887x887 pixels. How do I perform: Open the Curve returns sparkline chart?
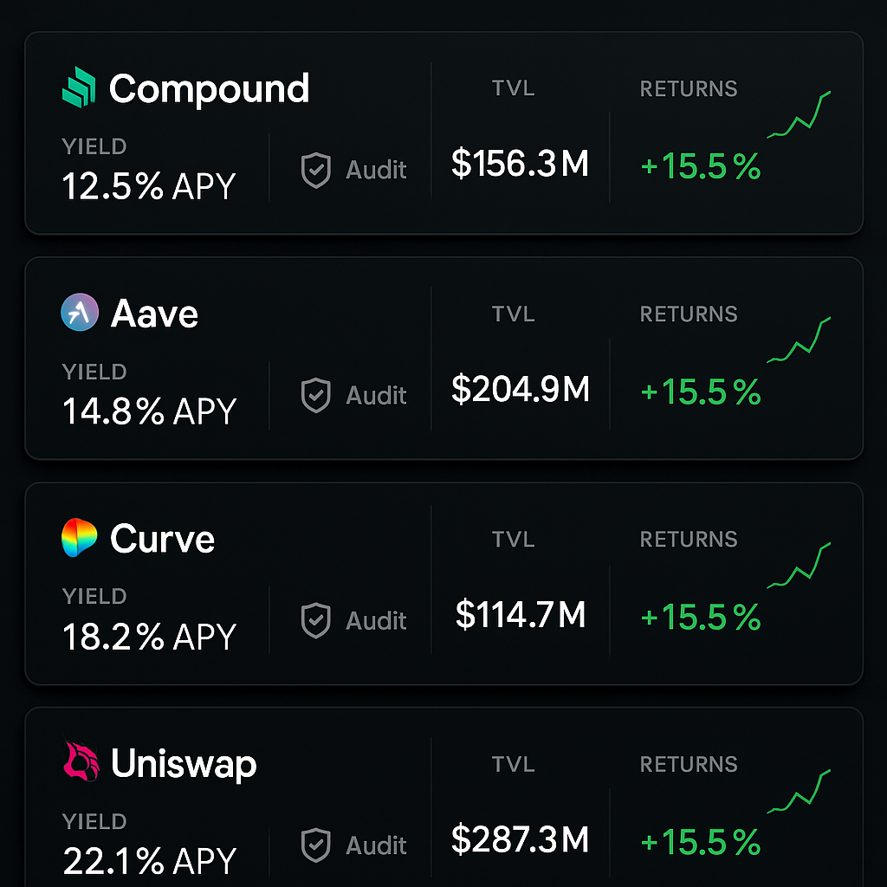[799, 565]
